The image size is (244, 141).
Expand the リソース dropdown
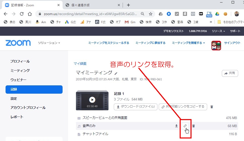(x=218, y=31)
